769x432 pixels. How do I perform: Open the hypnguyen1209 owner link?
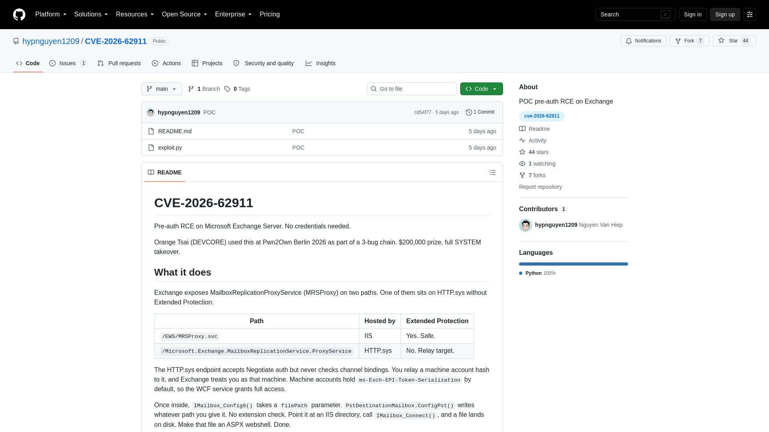pos(51,41)
